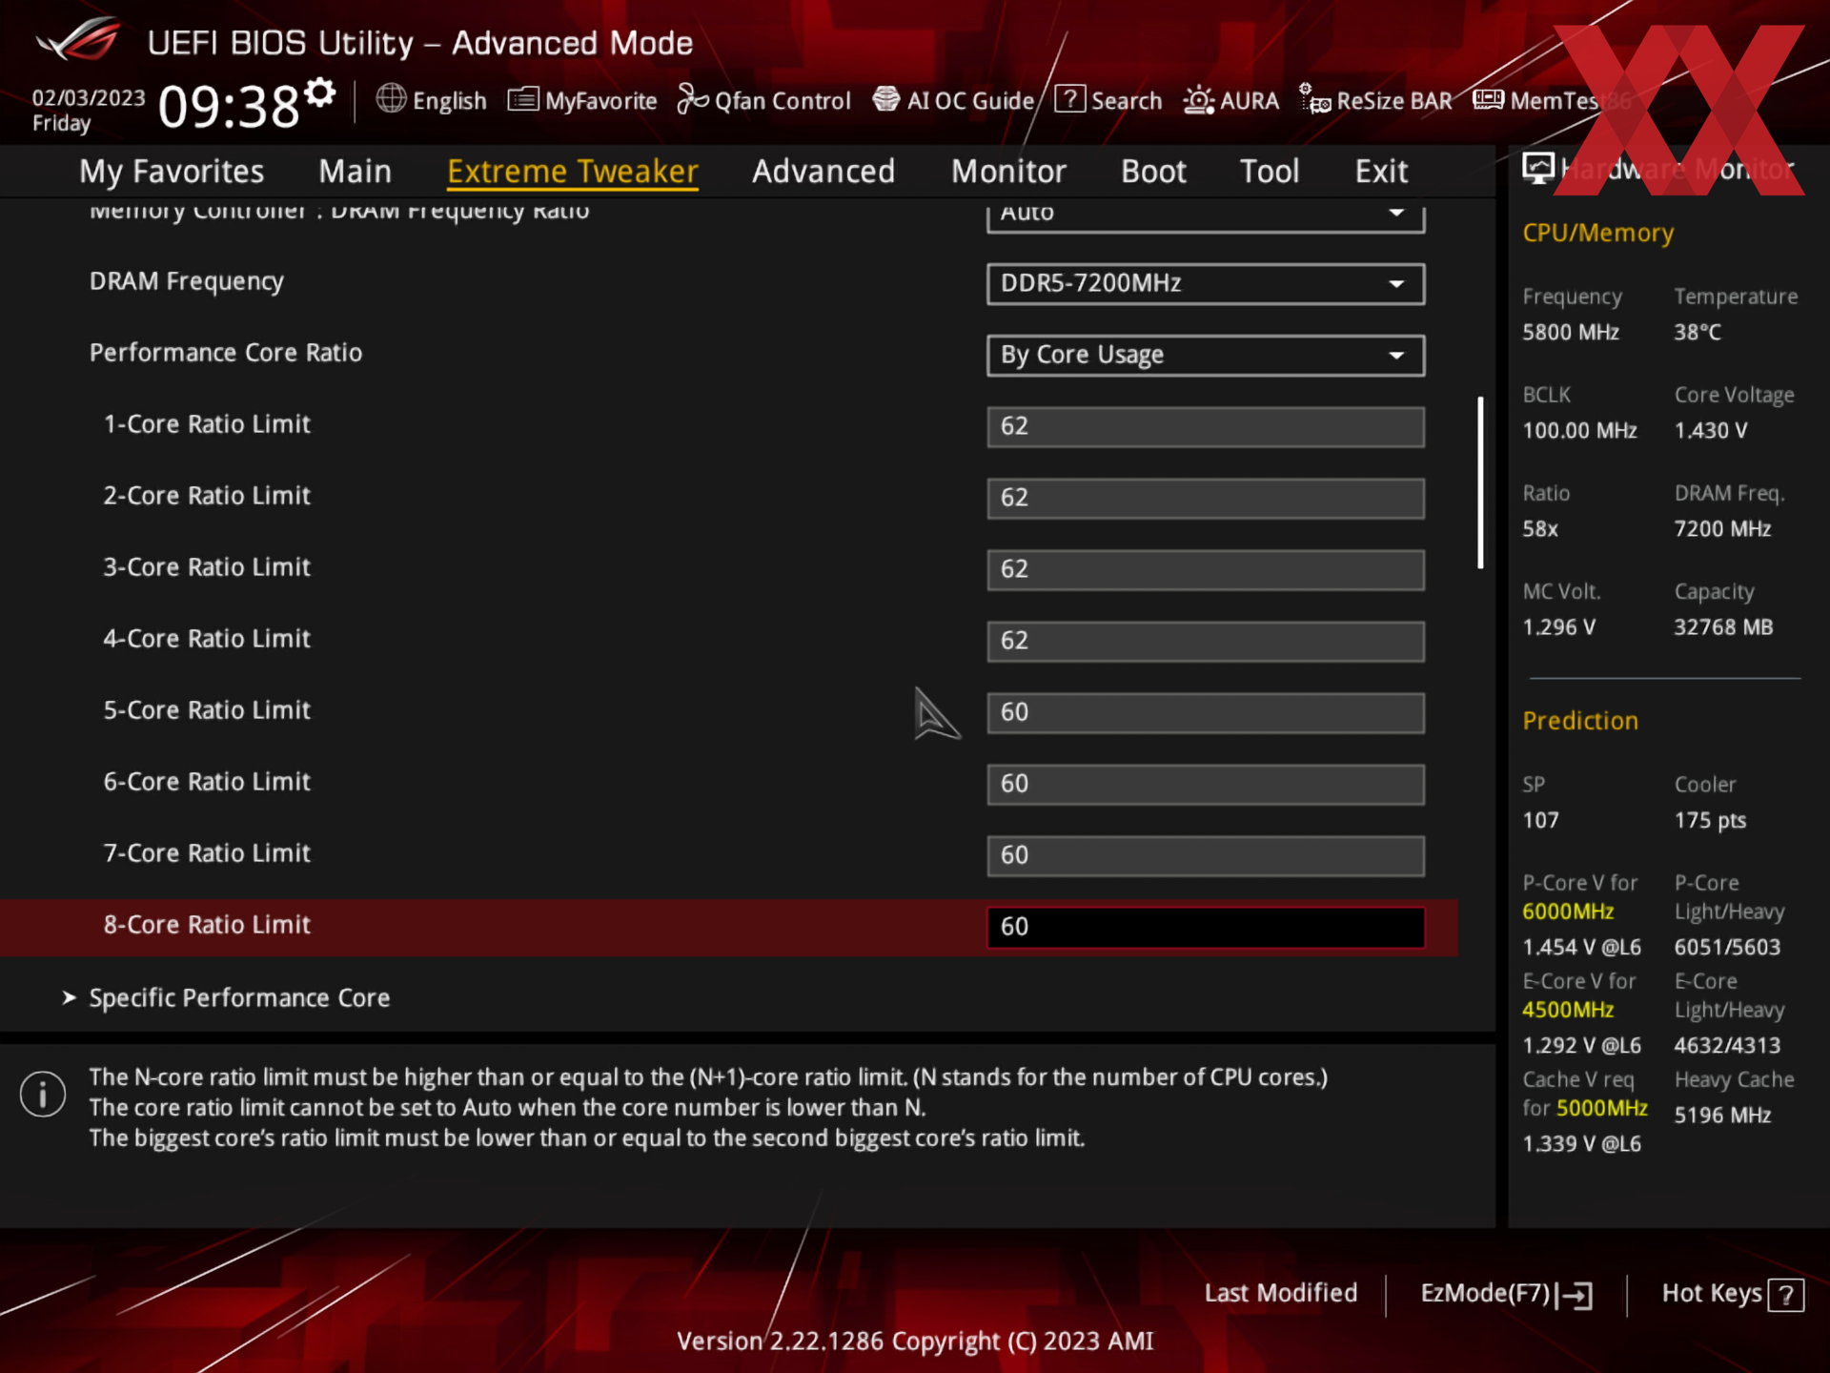Click the Hot Keys question mark icon
1830x1373 pixels.
1786,1295
